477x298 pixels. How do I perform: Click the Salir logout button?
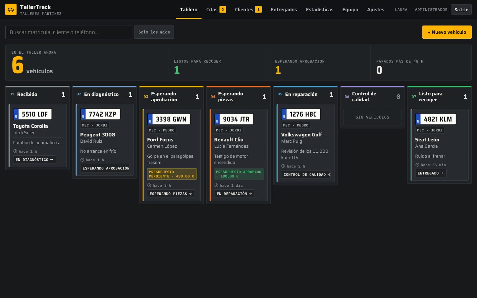pos(461,10)
